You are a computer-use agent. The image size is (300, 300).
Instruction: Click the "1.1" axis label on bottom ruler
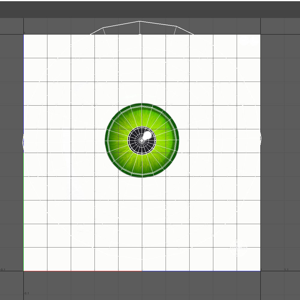pyautogui.click(x=286, y=270)
